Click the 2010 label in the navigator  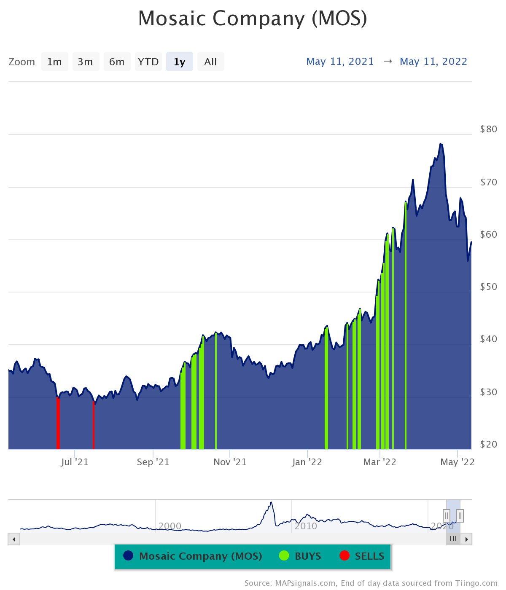click(306, 526)
